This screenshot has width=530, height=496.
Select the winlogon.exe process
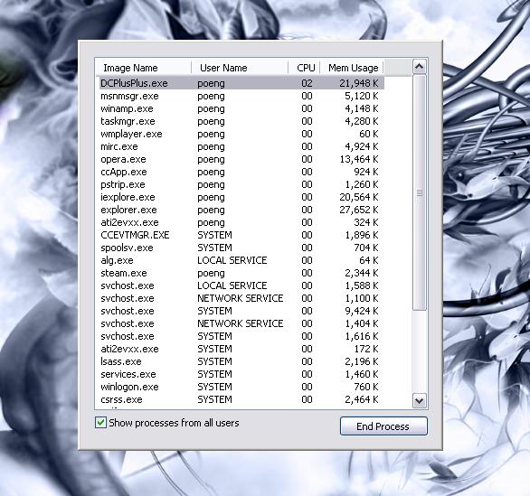coord(241,387)
